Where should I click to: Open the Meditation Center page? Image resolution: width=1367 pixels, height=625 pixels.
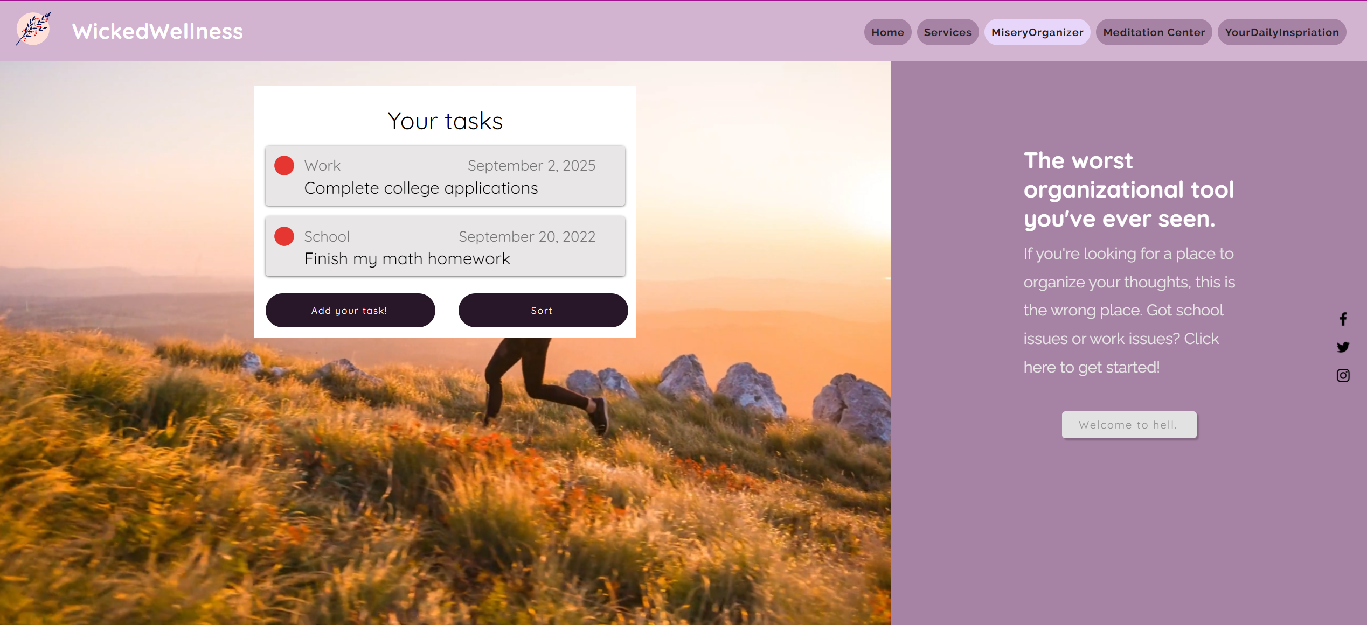[1154, 32]
